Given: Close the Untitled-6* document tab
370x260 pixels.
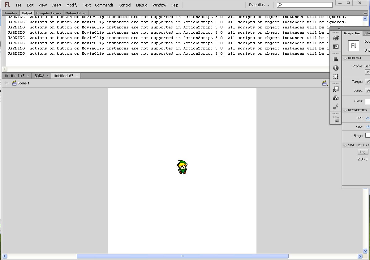Looking at the screenshot, I should click(x=77, y=76).
